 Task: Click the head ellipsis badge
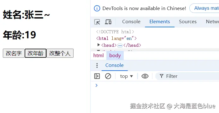click(120, 46)
